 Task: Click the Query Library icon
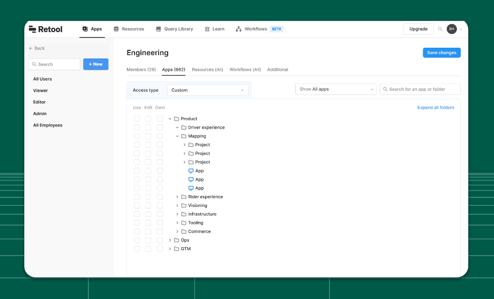pyautogui.click(x=158, y=29)
